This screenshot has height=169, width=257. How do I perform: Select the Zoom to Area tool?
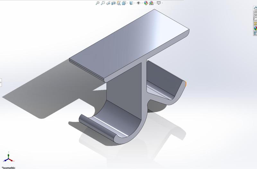tap(103, 3)
